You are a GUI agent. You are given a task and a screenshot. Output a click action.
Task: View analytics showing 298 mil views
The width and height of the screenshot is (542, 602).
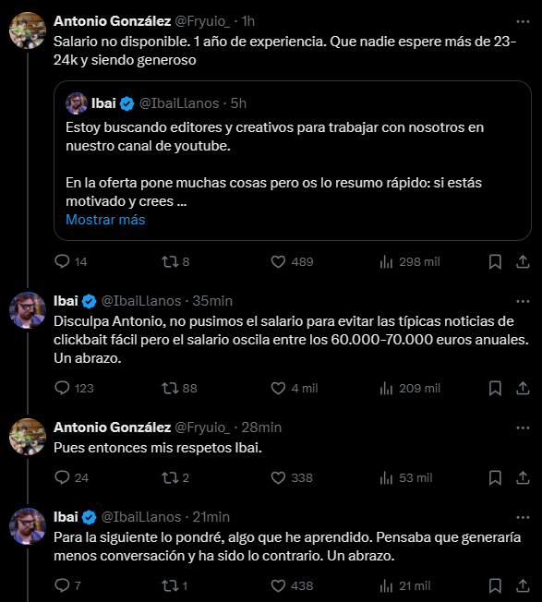click(x=410, y=262)
